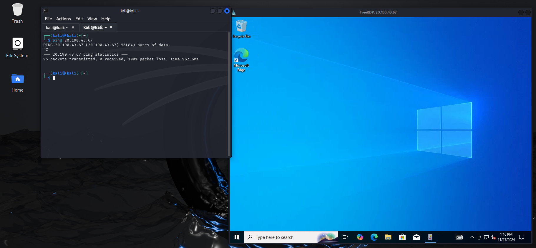The width and height of the screenshot is (536, 248).
Task: Close the kali@kali terminal window
Action: tap(227, 11)
